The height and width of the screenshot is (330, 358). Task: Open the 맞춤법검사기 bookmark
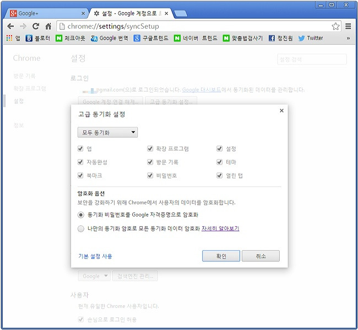pos(243,38)
